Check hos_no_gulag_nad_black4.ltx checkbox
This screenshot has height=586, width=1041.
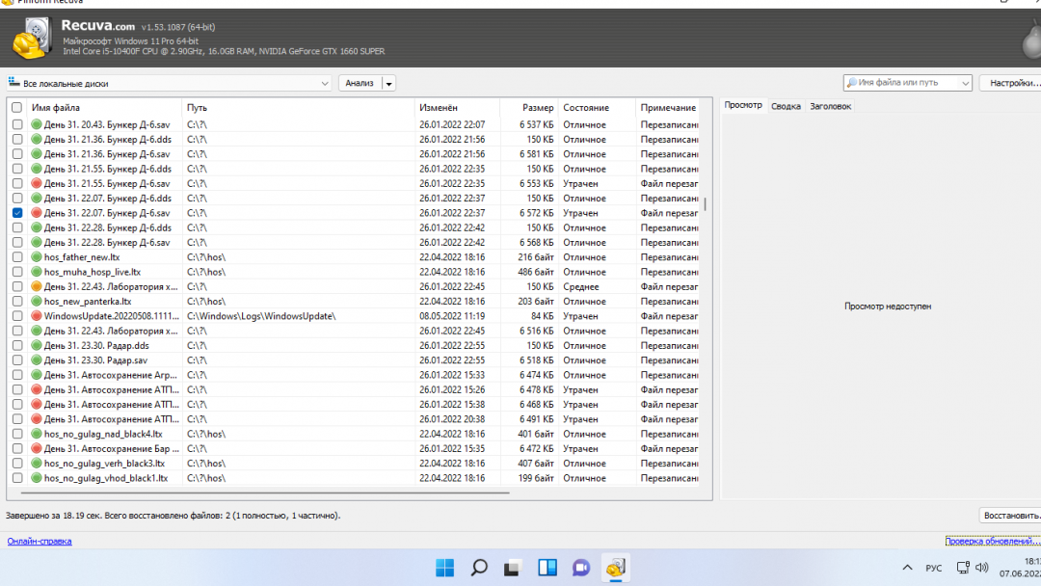[x=17, y=434]
